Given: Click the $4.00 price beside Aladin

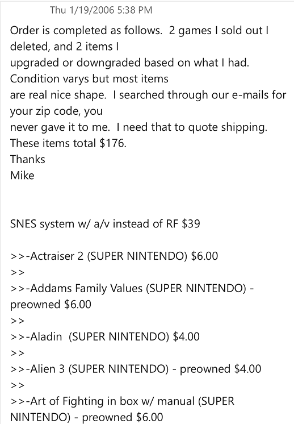Looking at the screenshot, I should [186, 336].
